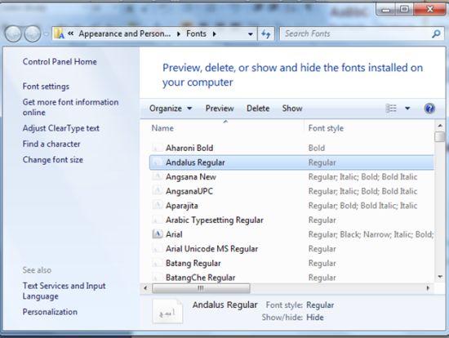The width and height of the screenshot is (449, 338).
Task: Expand the double chevron in address bar
Action: pos(71,33)
